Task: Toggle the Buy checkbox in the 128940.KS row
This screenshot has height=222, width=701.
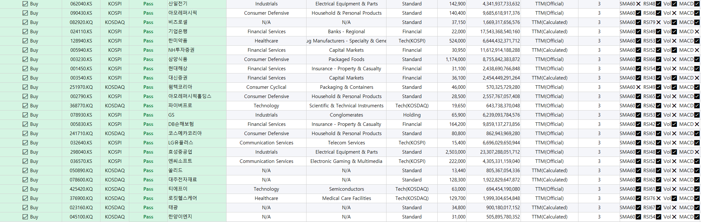Action: pos(25,41)
